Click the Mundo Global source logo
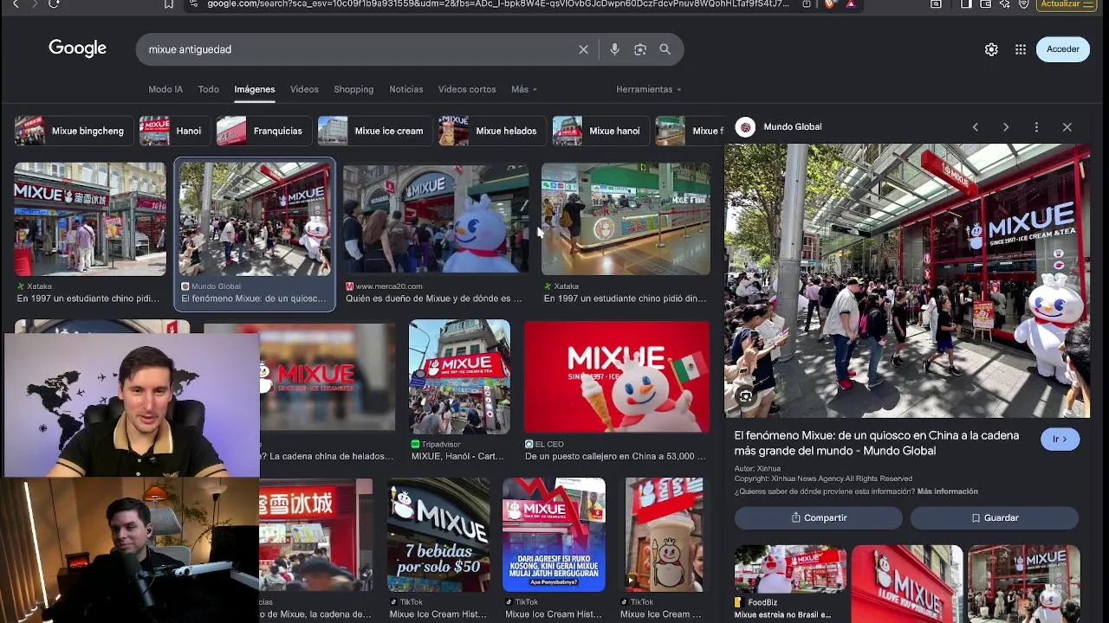This screenshot has height=623, width=1109. pos(745,127)
